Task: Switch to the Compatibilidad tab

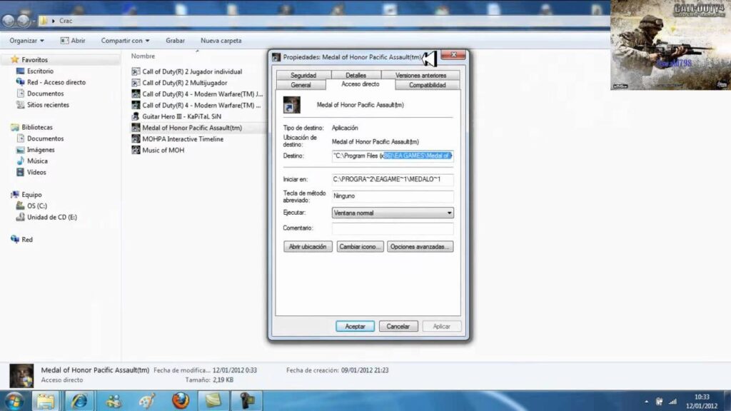Action: point(428,85)
